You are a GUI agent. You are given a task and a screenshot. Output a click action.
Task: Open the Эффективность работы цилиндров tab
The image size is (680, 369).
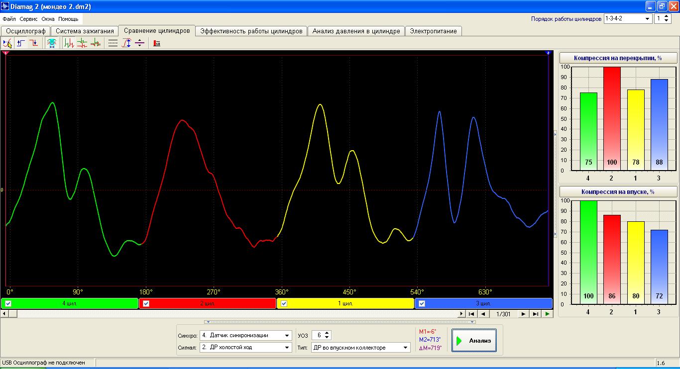[x=251, y=31]
